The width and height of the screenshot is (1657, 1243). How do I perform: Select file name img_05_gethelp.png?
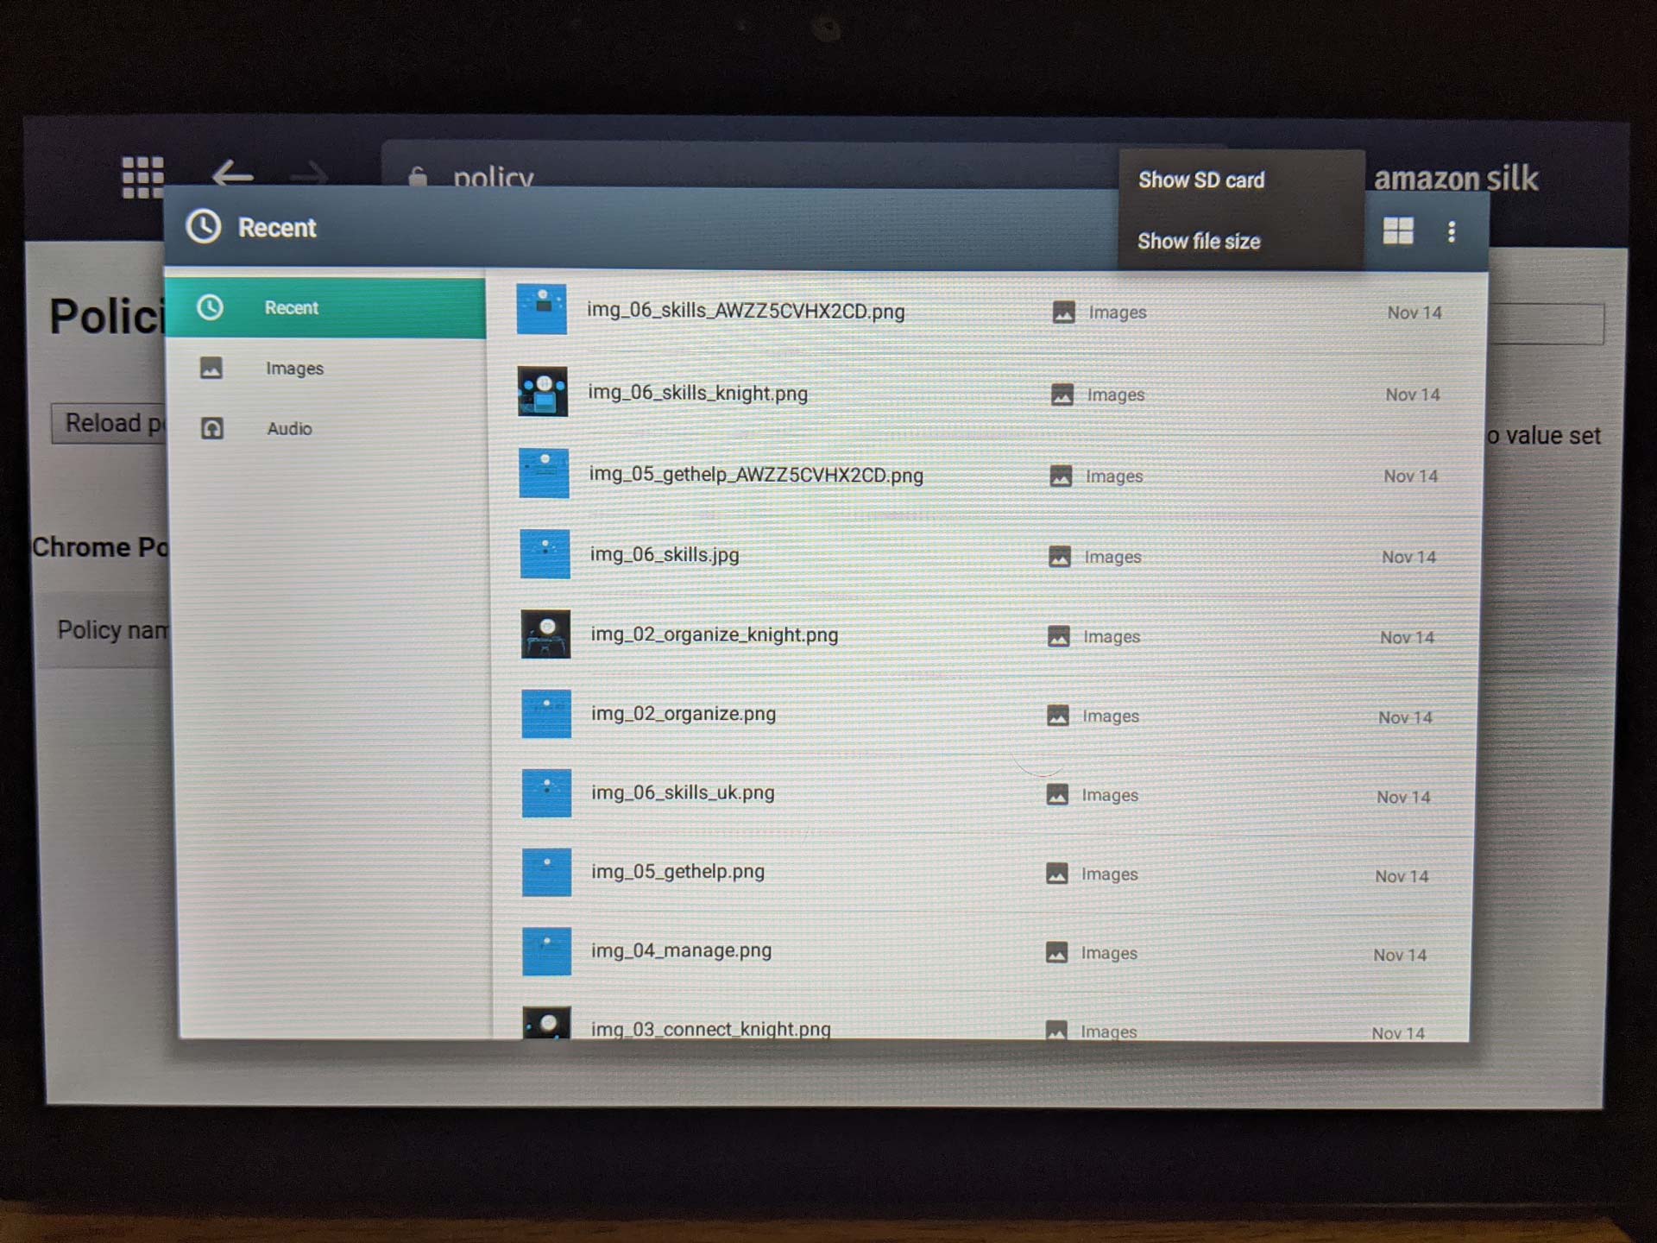677,872
